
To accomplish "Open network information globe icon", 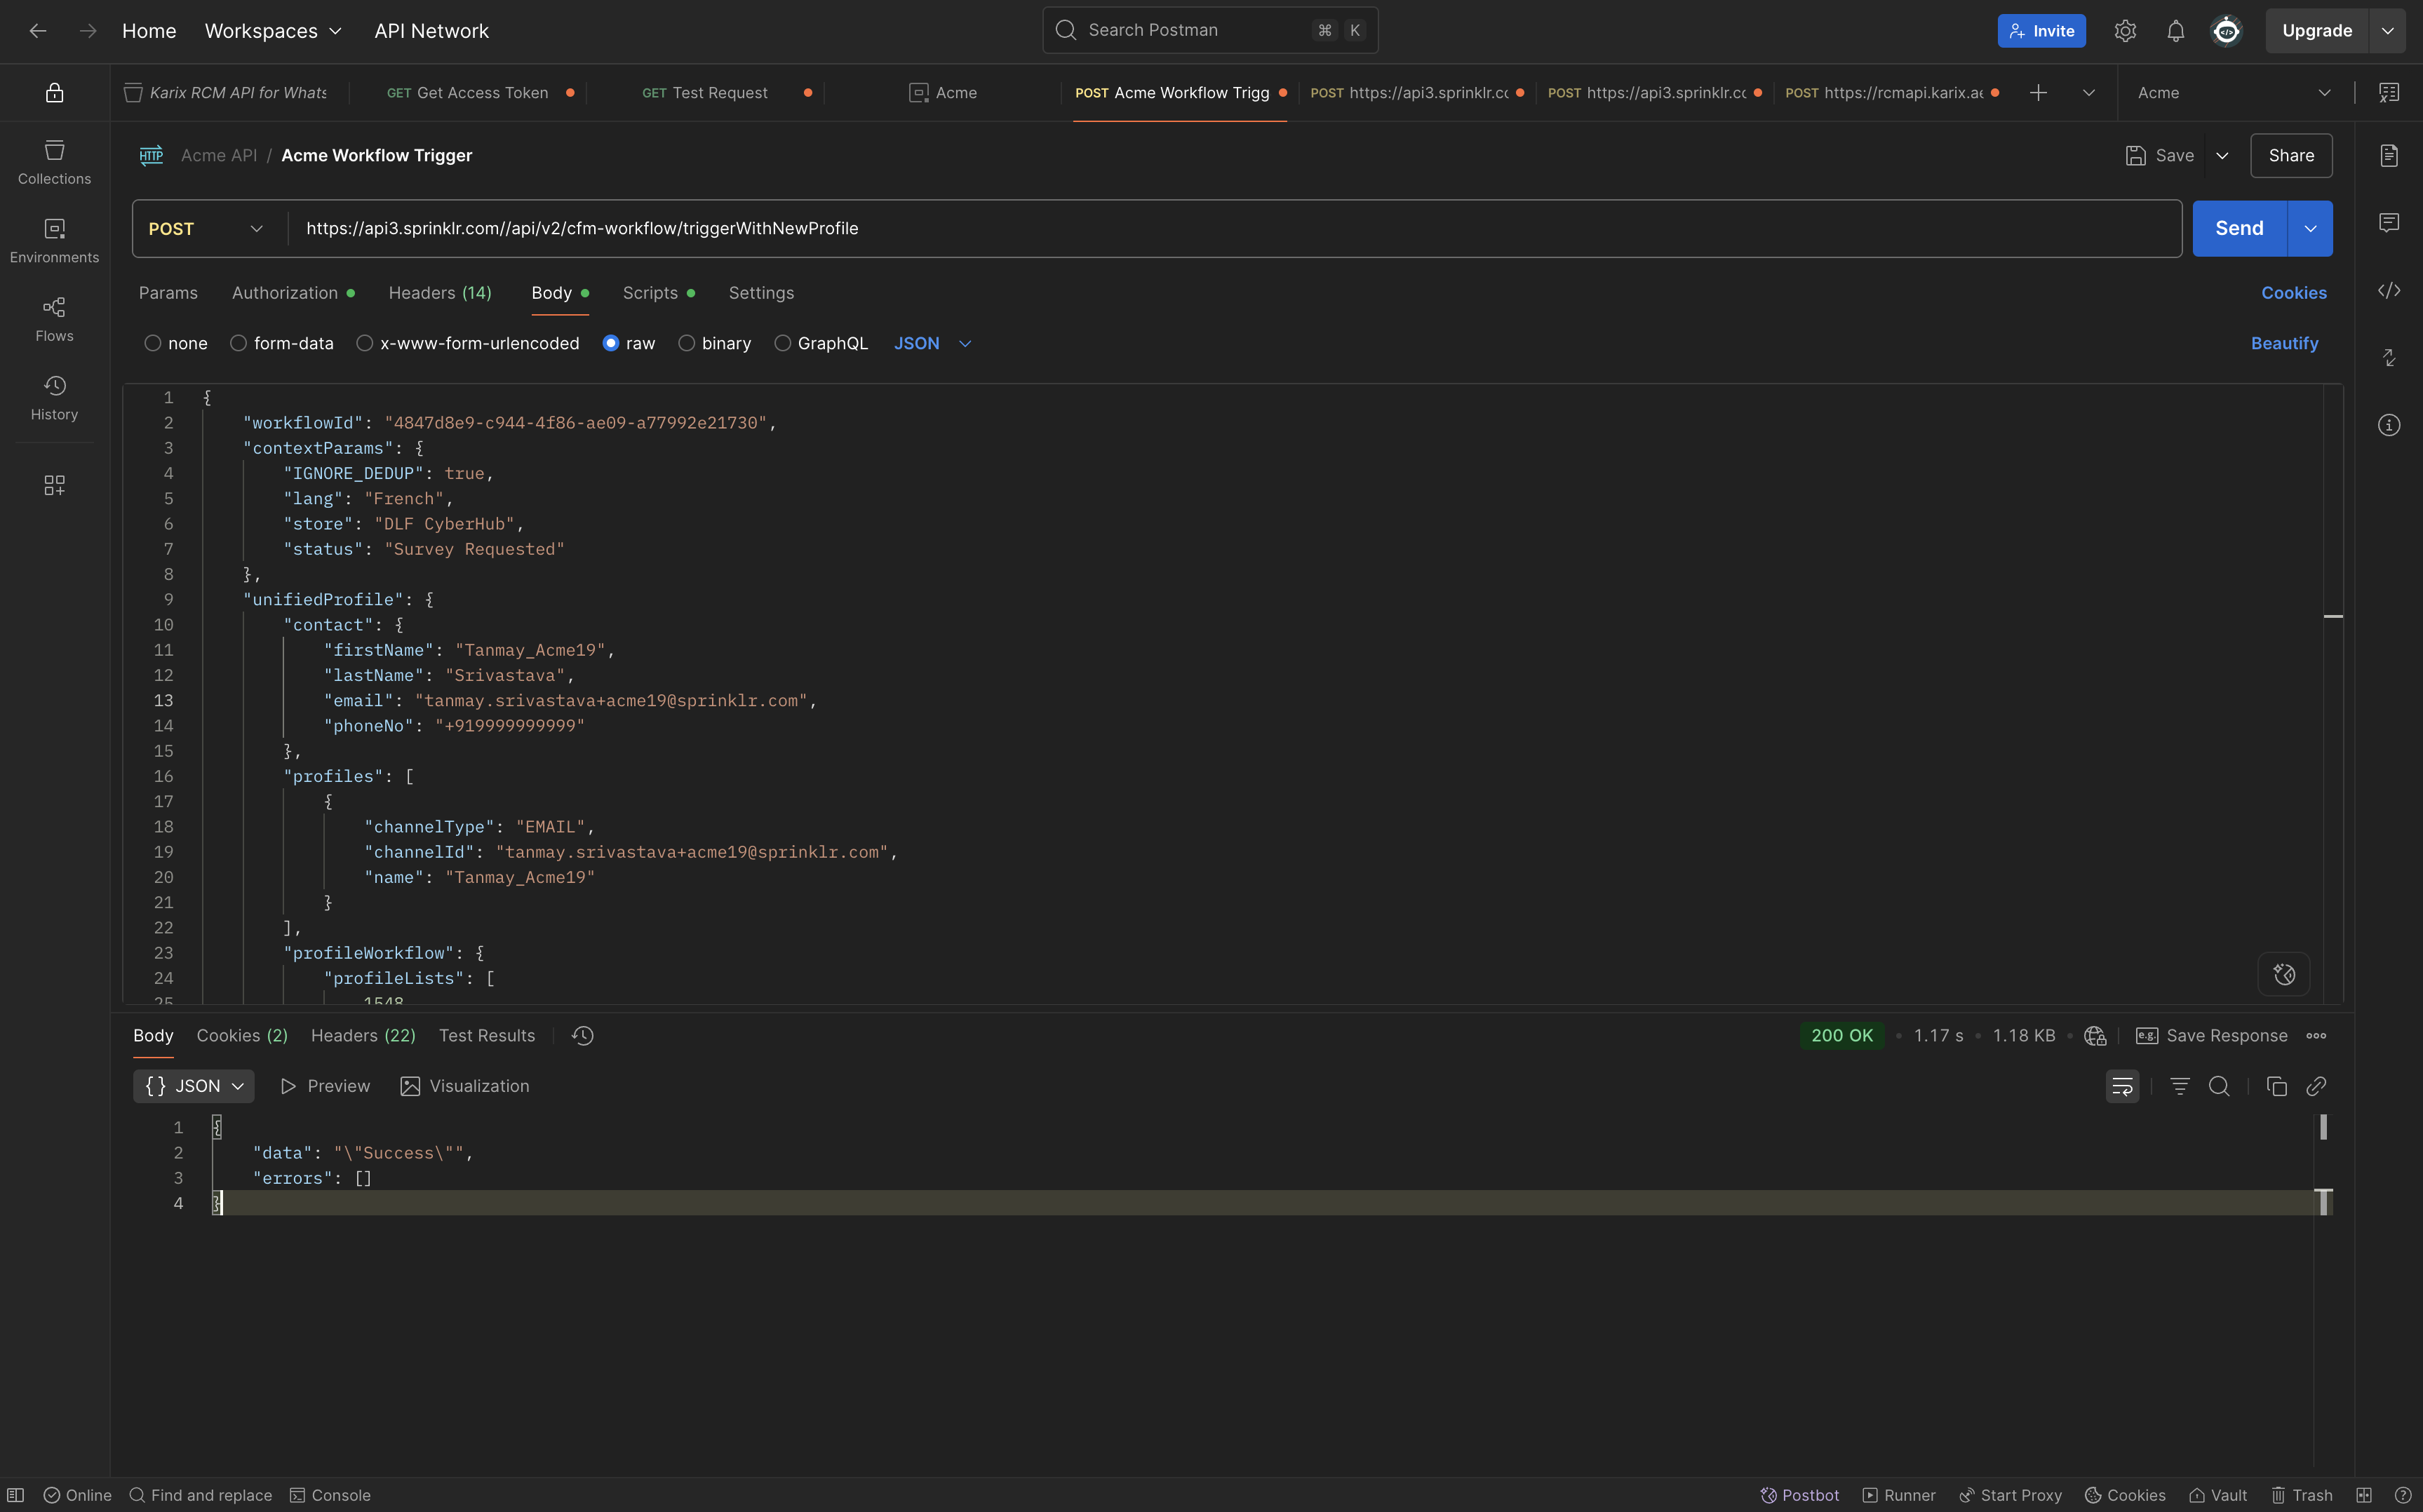I will click(2095, 1036).
